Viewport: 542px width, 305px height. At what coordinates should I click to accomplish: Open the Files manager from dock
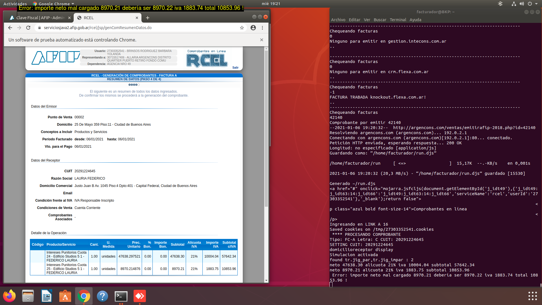pos(28,296)
